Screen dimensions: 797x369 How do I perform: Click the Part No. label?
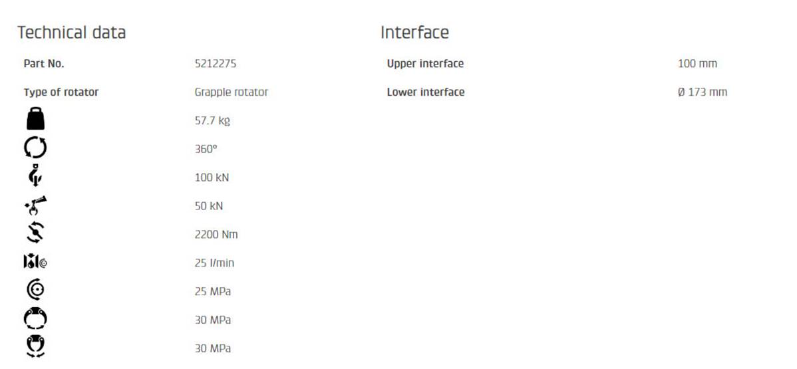pos(44,64)
